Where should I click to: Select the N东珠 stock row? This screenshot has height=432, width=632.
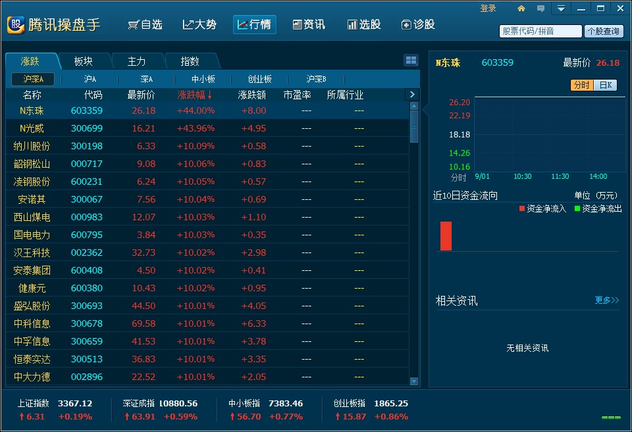point(207,110)
